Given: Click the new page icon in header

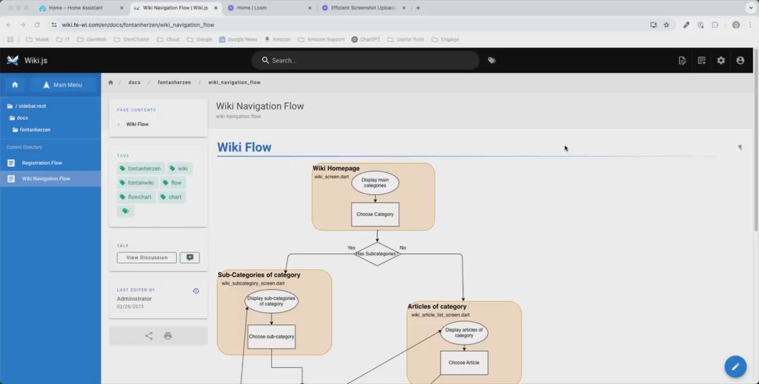Looking at the screenshot, I should [x=701, y=60].
